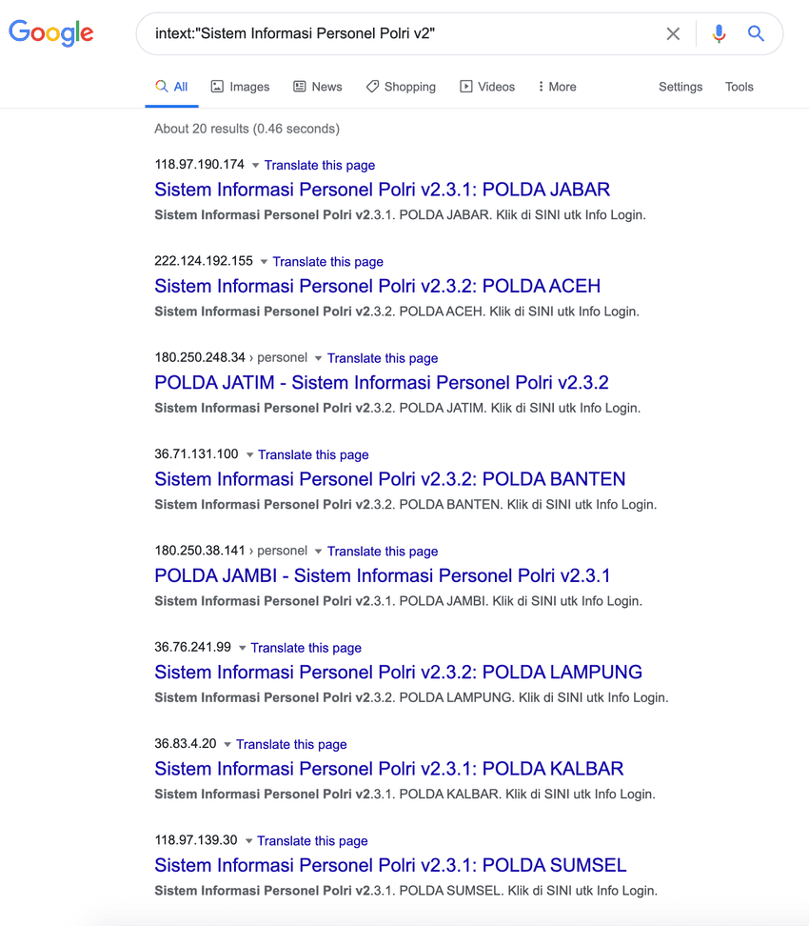This screenshot has width=809, height=926.
Task: Open the Images results tab
Action: 240,87
